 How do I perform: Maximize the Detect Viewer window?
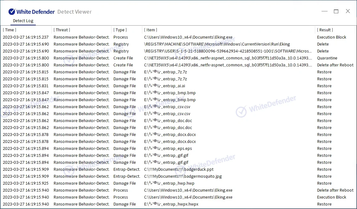pyautogui.click(x=336, y=11)
